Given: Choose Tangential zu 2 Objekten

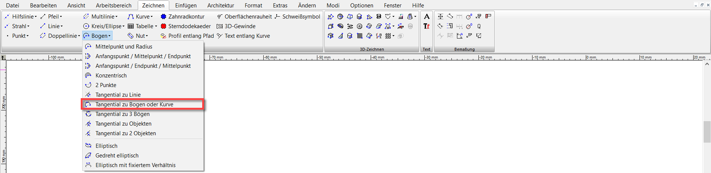Looking at the screenshot, I should (143, 133).
